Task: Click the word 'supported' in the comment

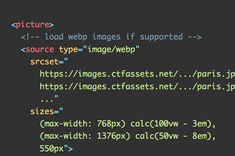Action: click(x=161, y=37)
